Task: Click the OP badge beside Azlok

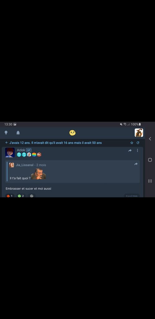Action: (29, 150)
